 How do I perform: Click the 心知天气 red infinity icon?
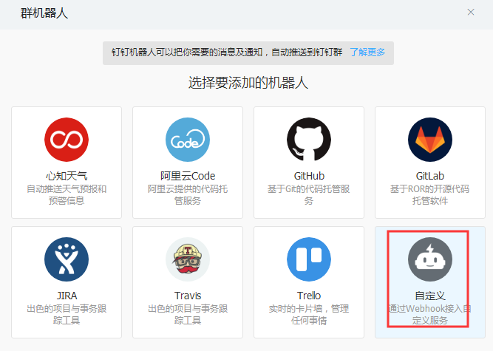click(x=67, y=140)
